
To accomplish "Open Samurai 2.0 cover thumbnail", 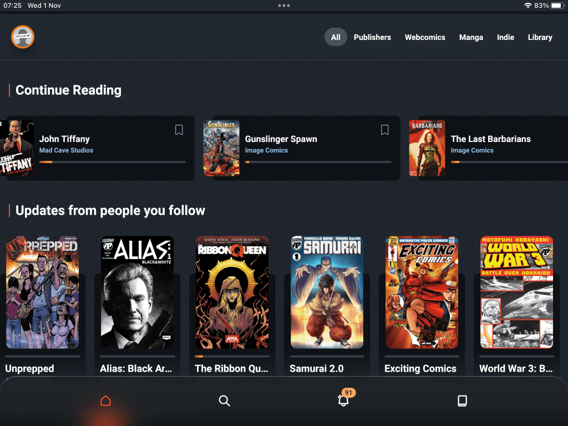I will click(327, 292).
